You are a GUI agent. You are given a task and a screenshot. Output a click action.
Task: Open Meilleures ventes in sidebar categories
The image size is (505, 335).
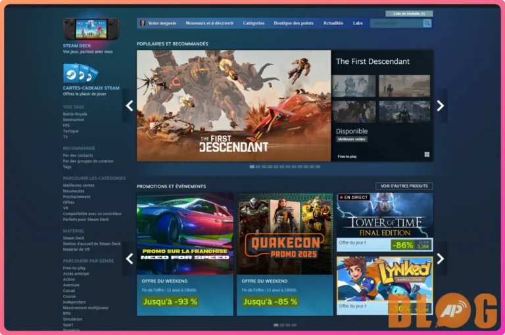coord(79,186)
